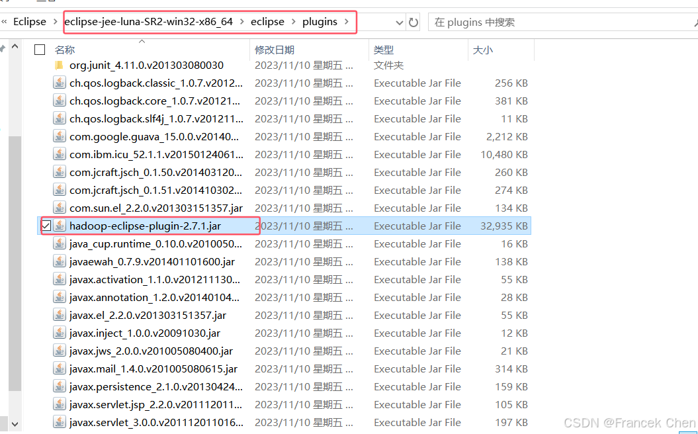Viewport: 698px width, 434px height.
Task: Click the 197 KB size cell
Action: pos(511,423)
